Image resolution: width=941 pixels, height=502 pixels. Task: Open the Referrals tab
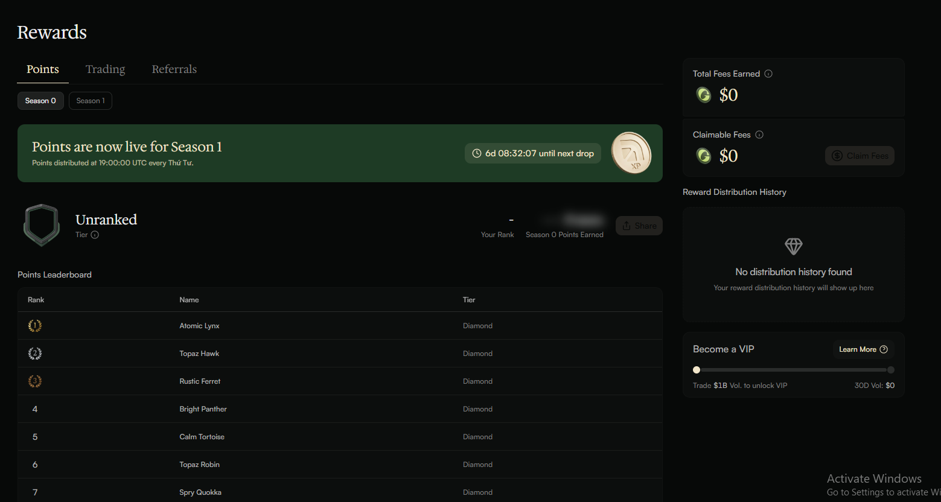coord(174,69)
